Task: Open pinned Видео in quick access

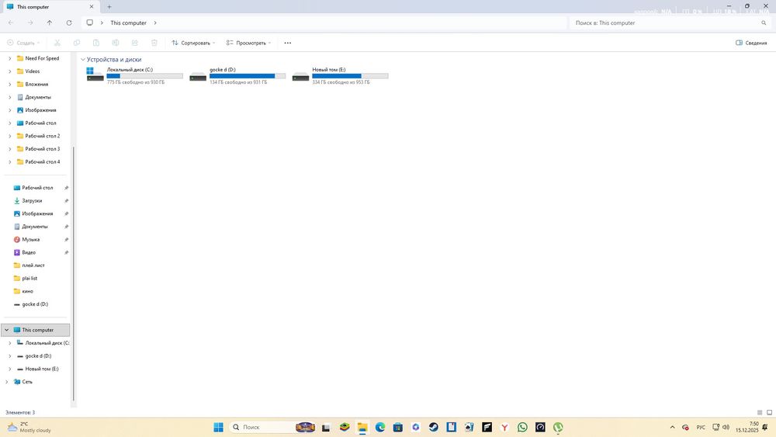Action: point(28,252)
